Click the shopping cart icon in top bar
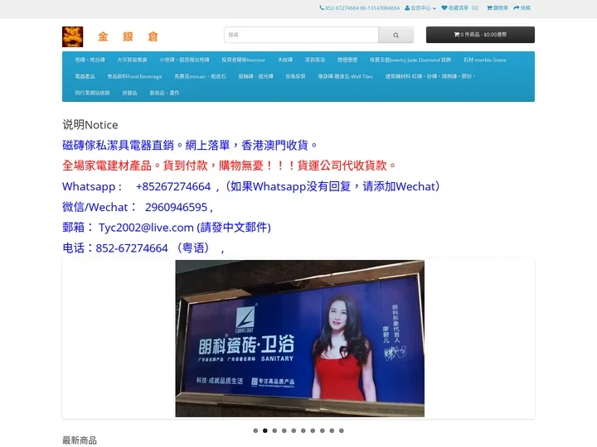Screen dimensions: 597x447 tap(490, 7)
